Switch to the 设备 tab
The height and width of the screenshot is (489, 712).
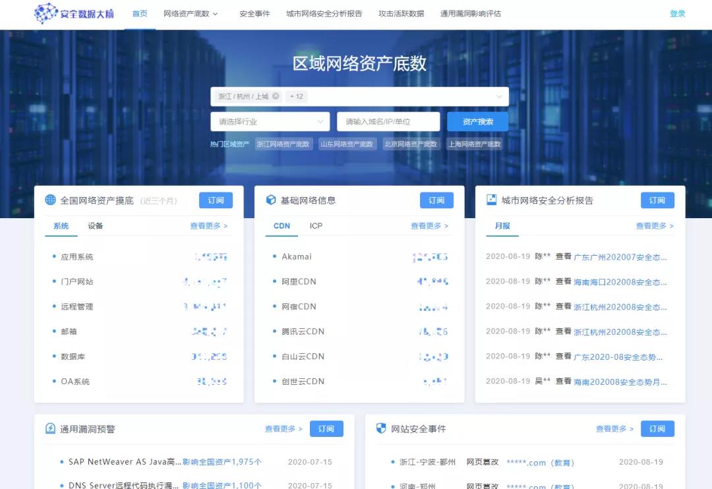(x=96, y=226)
